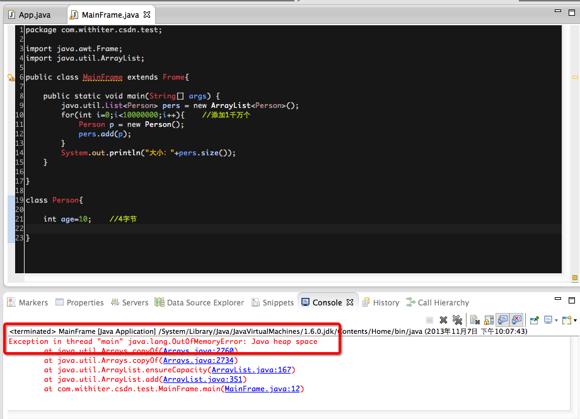This screenshot has height=419, width=580.
Task: Switch to the Call Hierarchy tab
Action: (x=438, y=302)
